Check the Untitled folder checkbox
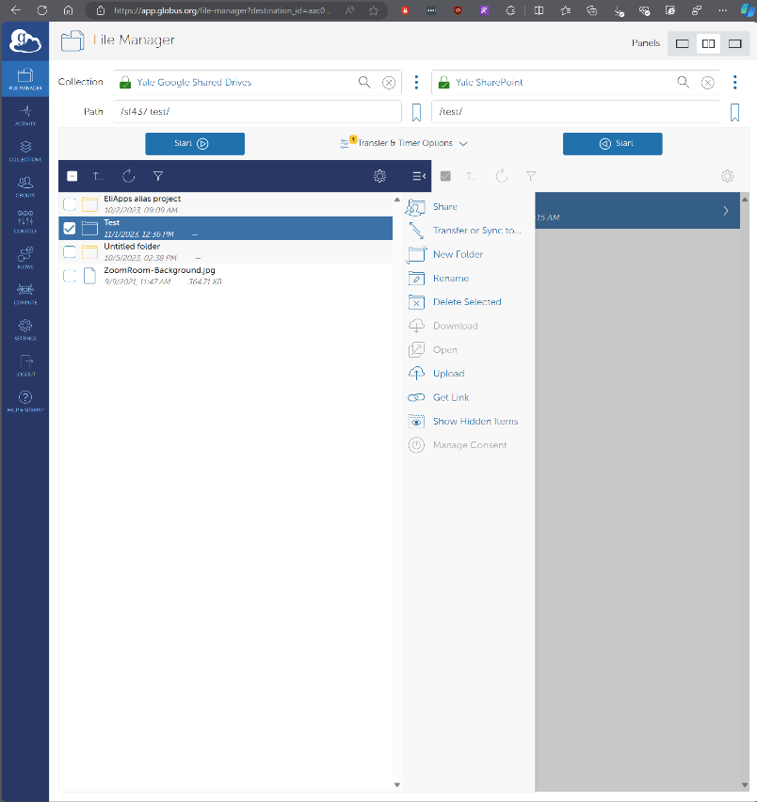Image resolution: width=757 pixels, height=802 pixels. click(x=69, y=251)
